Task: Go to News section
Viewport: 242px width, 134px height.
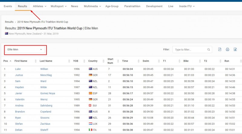Action: (74, 6)
